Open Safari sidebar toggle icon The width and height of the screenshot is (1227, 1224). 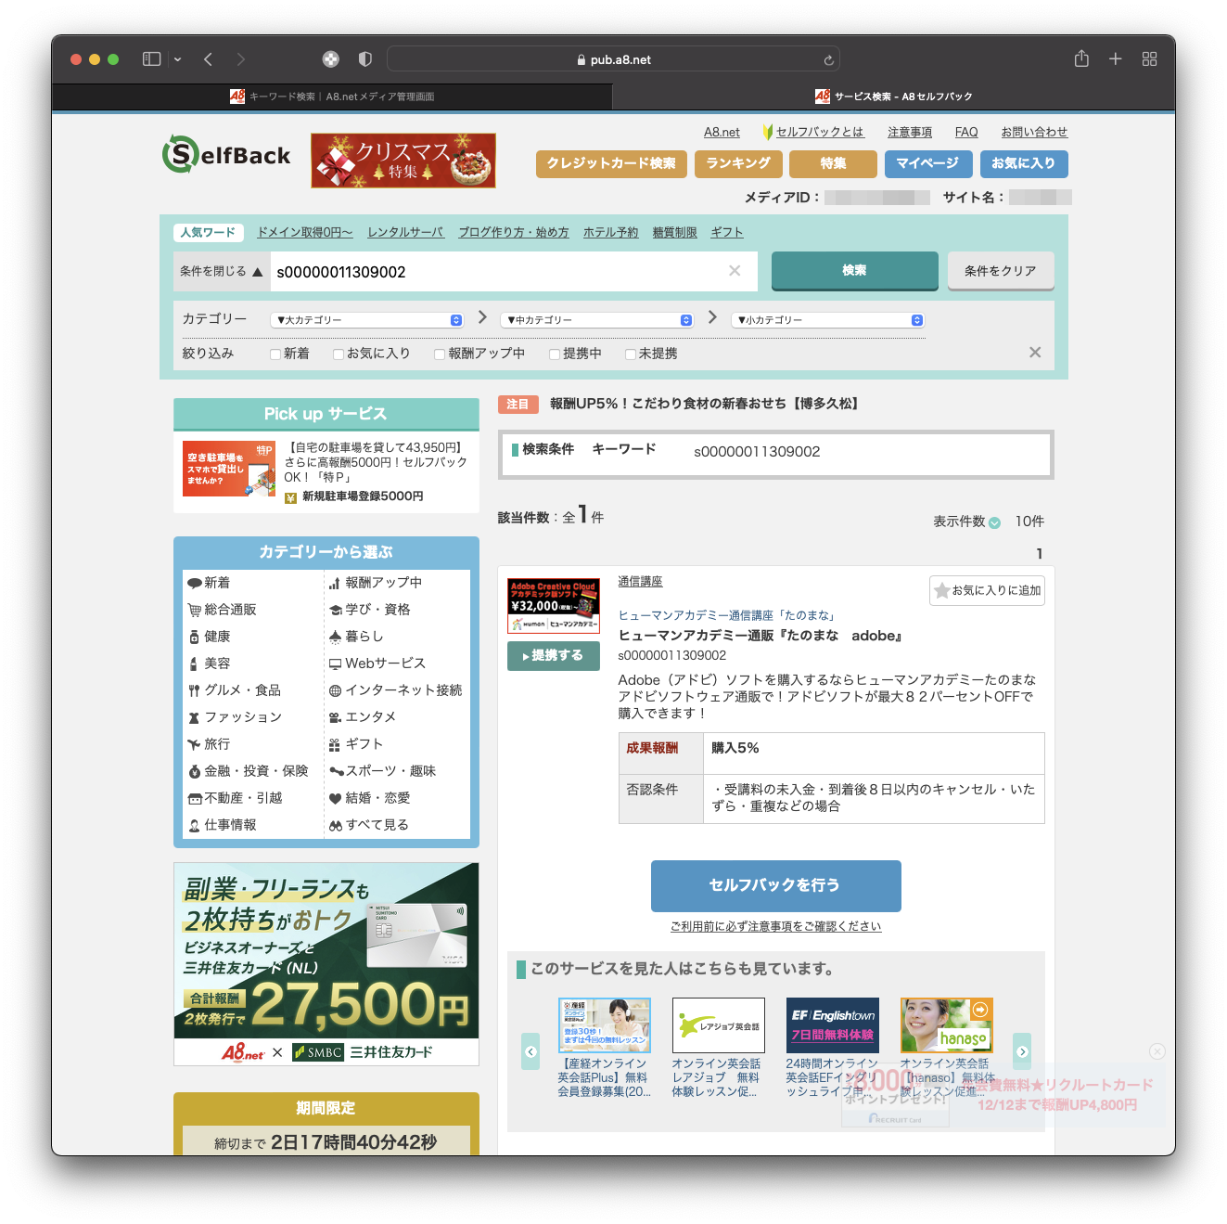(x=151, y=59)
